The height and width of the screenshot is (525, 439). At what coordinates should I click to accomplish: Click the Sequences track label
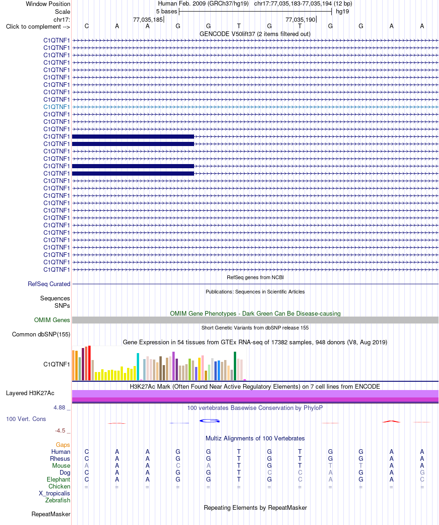click(55, 299)
